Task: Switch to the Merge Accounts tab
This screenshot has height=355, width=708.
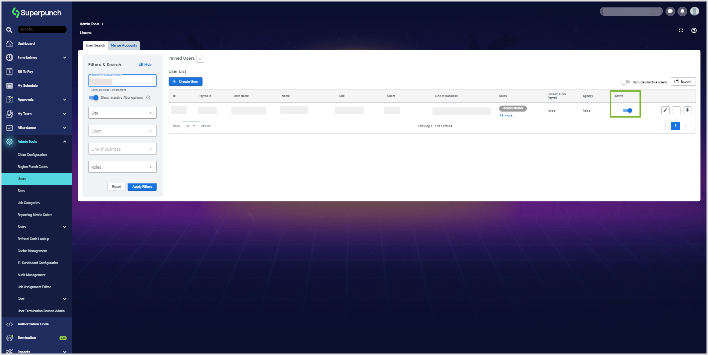Action: [x=124, y=45]
